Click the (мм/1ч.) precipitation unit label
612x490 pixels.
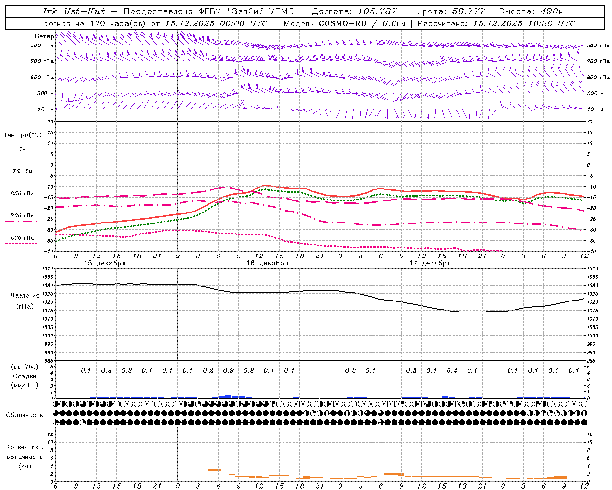coord(24,385)
